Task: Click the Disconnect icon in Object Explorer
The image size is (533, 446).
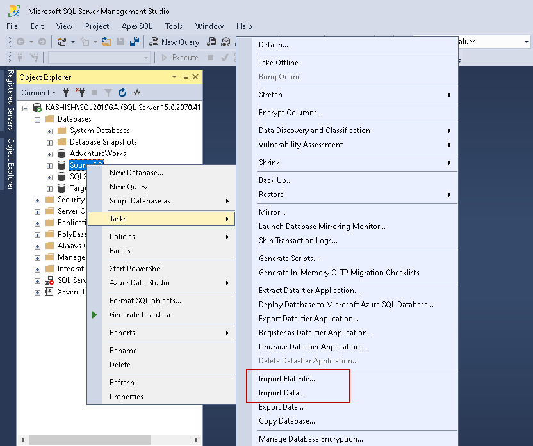Action: 80,92
